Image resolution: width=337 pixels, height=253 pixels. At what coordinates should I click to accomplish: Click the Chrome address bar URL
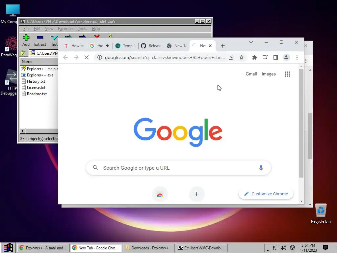pos(165,57)
